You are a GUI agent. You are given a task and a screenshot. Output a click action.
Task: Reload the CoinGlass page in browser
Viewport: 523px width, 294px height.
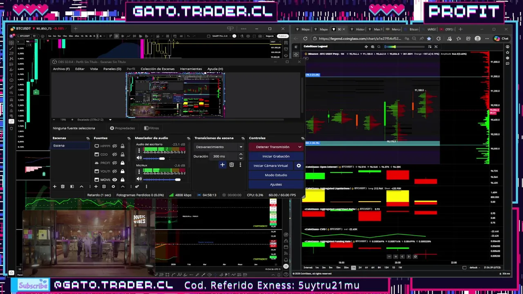(x=305, y=38)
